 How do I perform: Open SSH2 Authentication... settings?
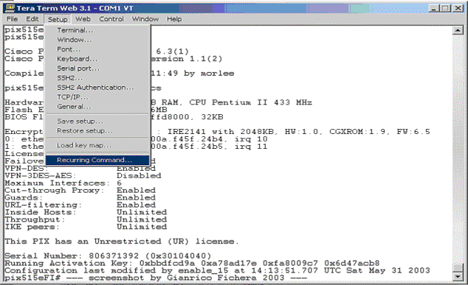97,87
